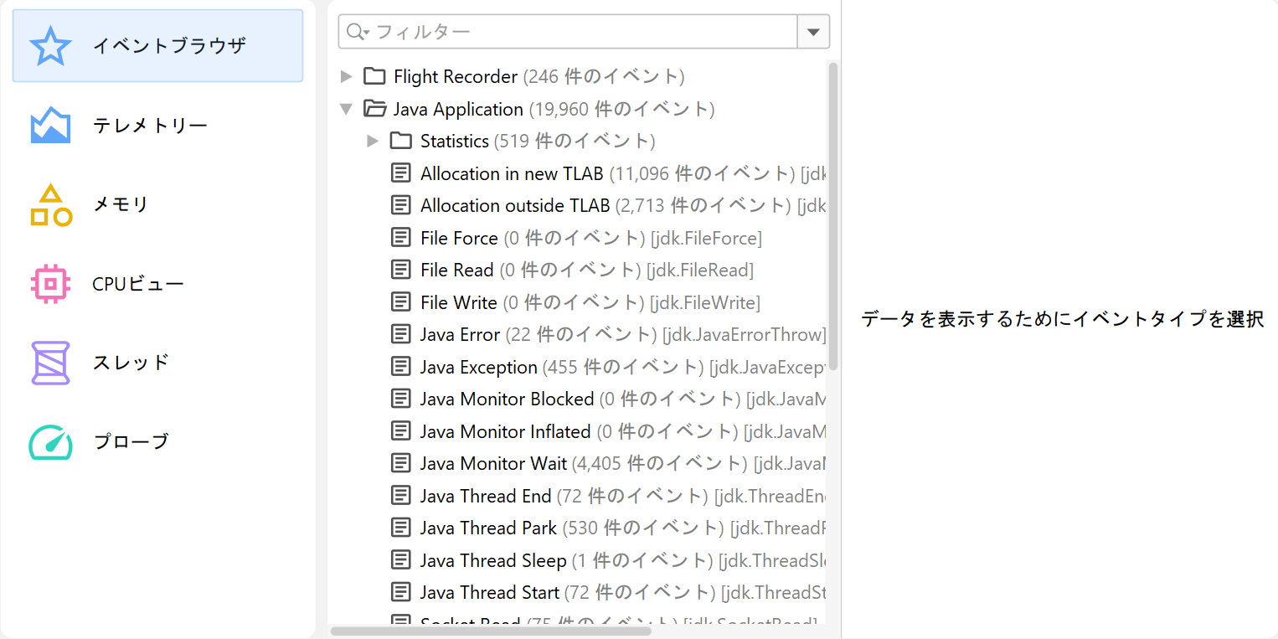1278x639 pixels.
Task: Click the event tree vertical scrollbar
Action: [x=833, y=216]
